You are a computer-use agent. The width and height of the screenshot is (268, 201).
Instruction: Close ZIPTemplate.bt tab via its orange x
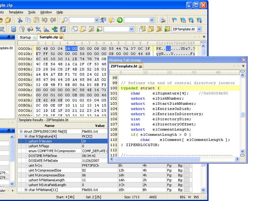tap(140, 66)
